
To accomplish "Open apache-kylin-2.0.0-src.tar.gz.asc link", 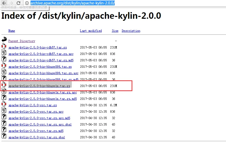I will [x=36, y=112].
